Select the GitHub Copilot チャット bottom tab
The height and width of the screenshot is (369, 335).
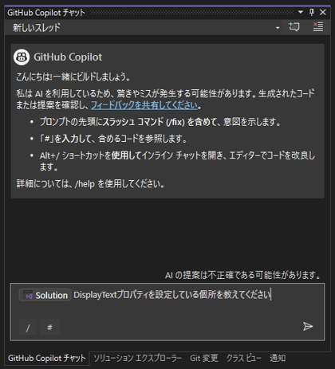(x=47, y=358)
